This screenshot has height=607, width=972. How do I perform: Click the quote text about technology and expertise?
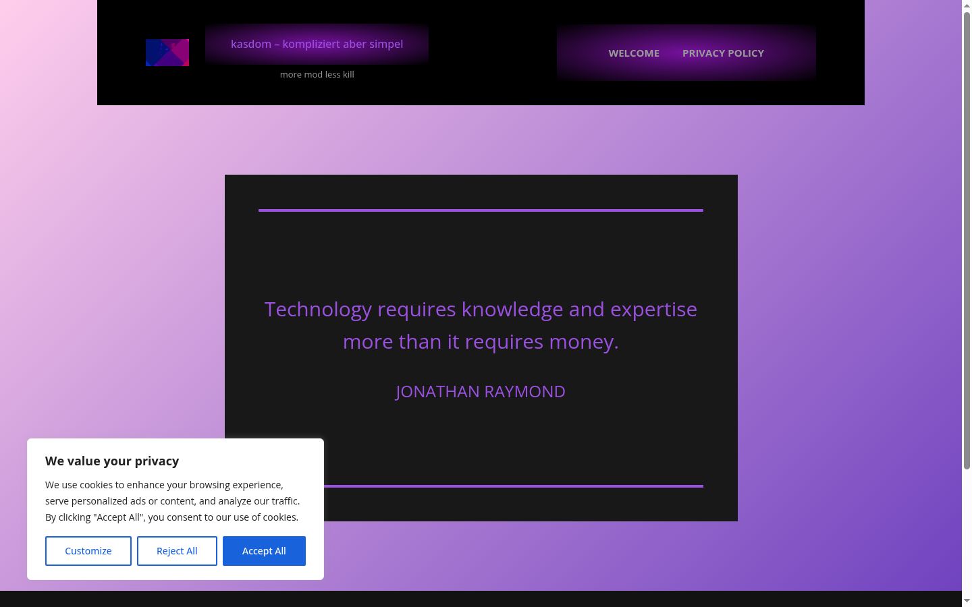click(481, 325)
